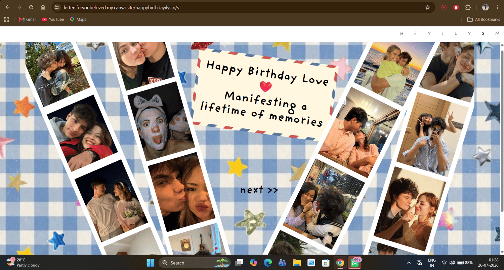Viewport: 504px width, 270px height.
Task: Open the volume speaker icon
Action: pyautogui.click(x=452, y=263)
